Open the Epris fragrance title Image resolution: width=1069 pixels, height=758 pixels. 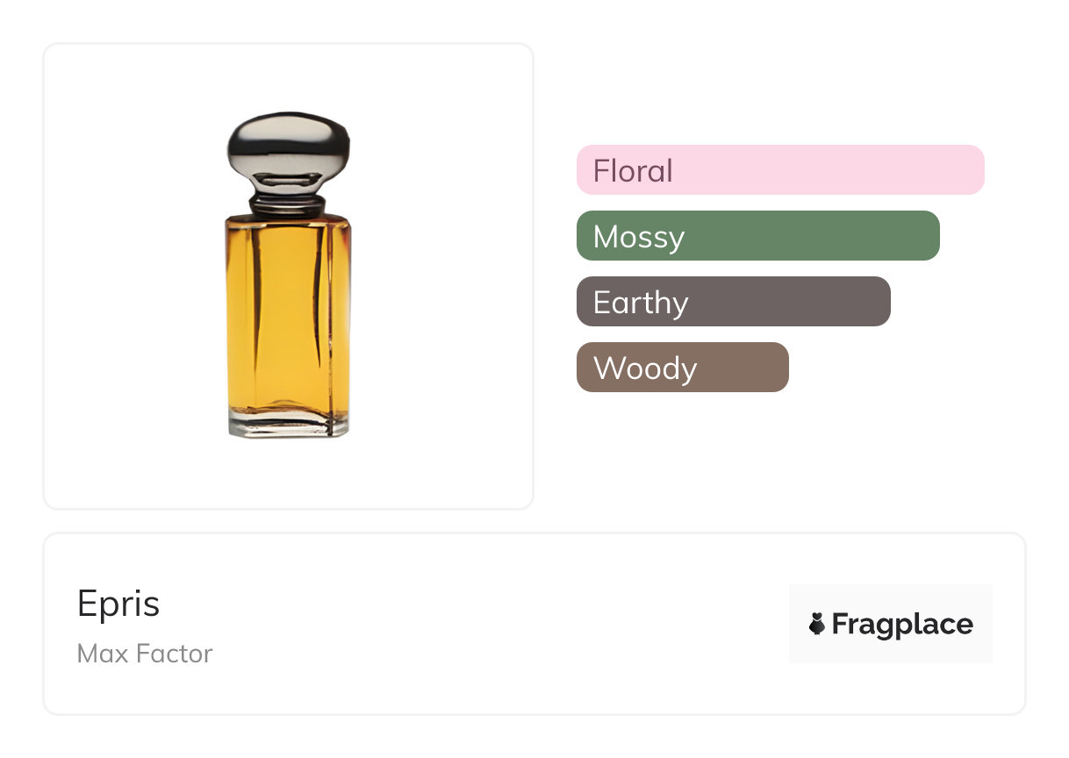(x=118, y=604)
